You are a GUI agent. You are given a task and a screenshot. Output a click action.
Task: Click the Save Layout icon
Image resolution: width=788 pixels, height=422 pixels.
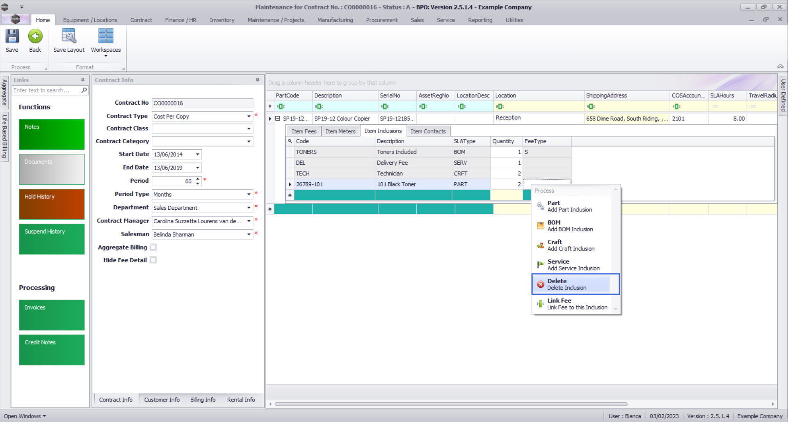(x=69, y=37)
